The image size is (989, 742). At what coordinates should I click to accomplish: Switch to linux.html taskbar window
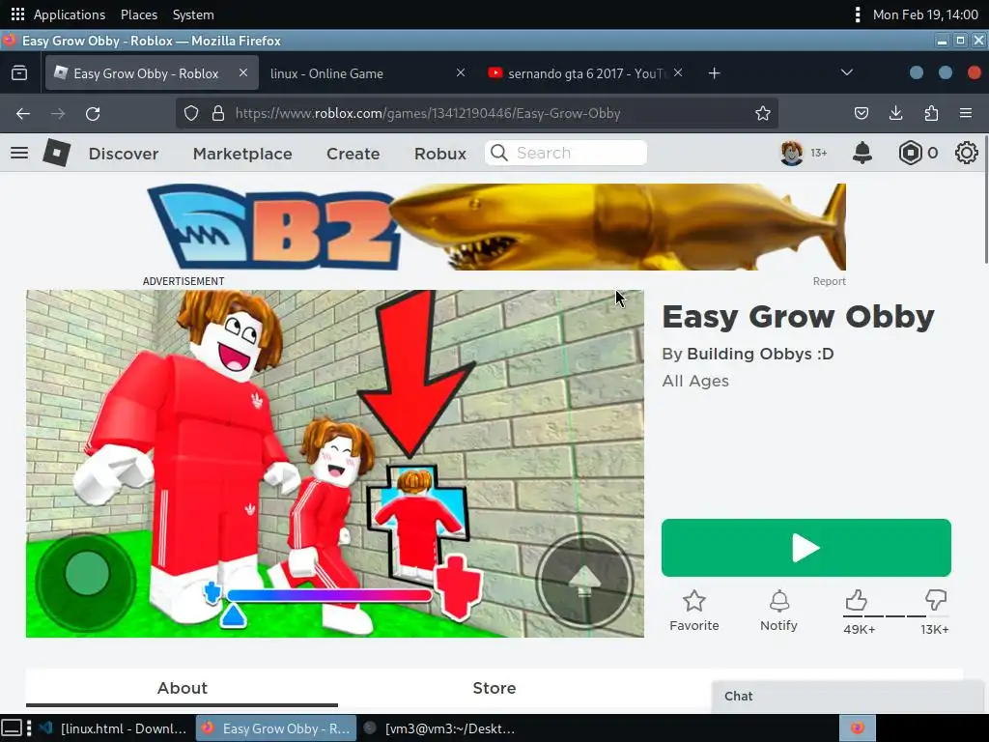(x=112, y=728)
